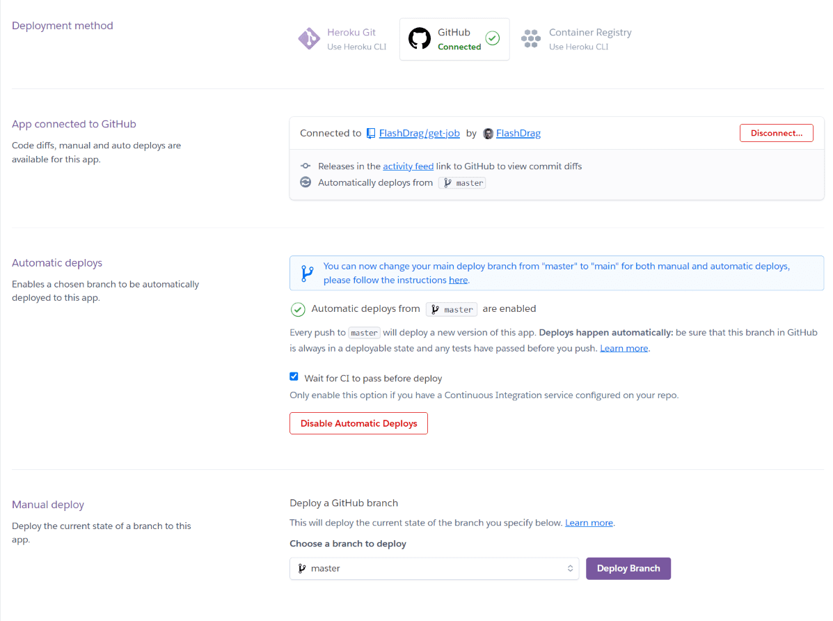The width and height of the screenshot is (833, 621).
Task: Click the green Connected status text
Action: [459, 47]
